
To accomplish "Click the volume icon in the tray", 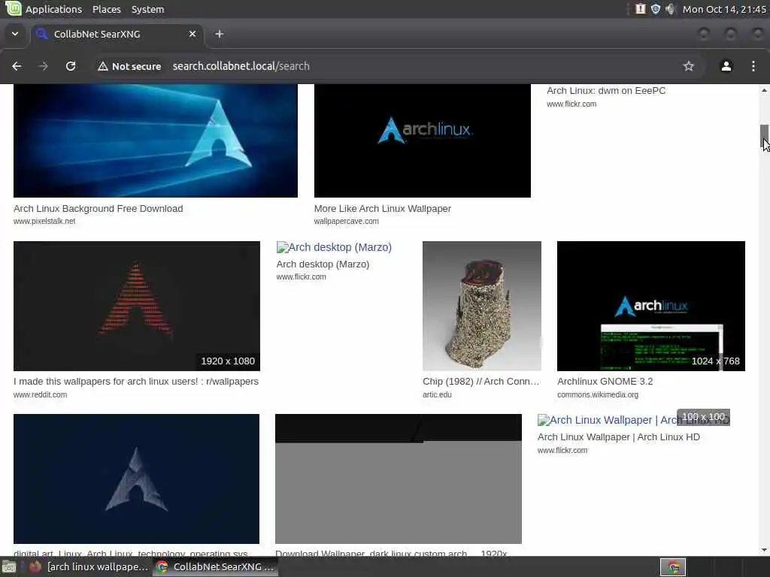I will (x=670, y=9).
